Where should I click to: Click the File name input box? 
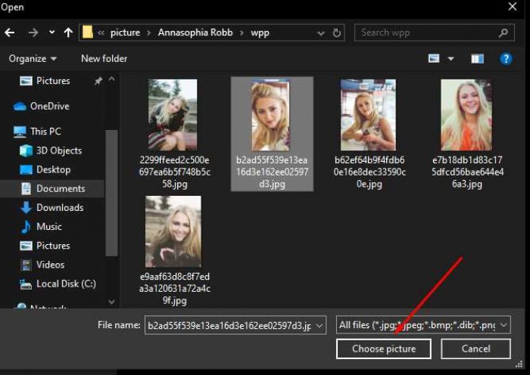coord(235,325)
